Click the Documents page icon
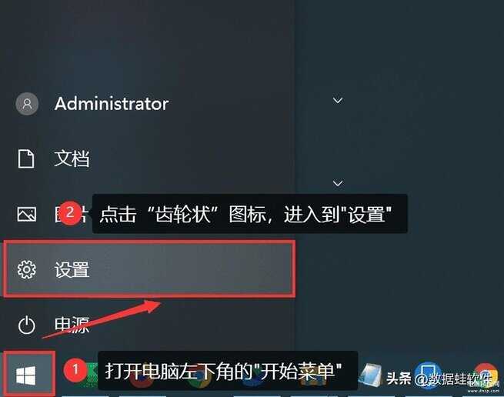504x397 pixels. pyautogui.click(x=26, y=158)
